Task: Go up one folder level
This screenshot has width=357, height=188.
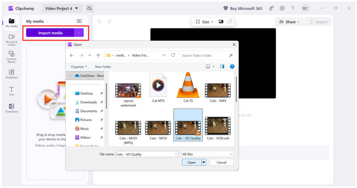Action: point(98,56)
